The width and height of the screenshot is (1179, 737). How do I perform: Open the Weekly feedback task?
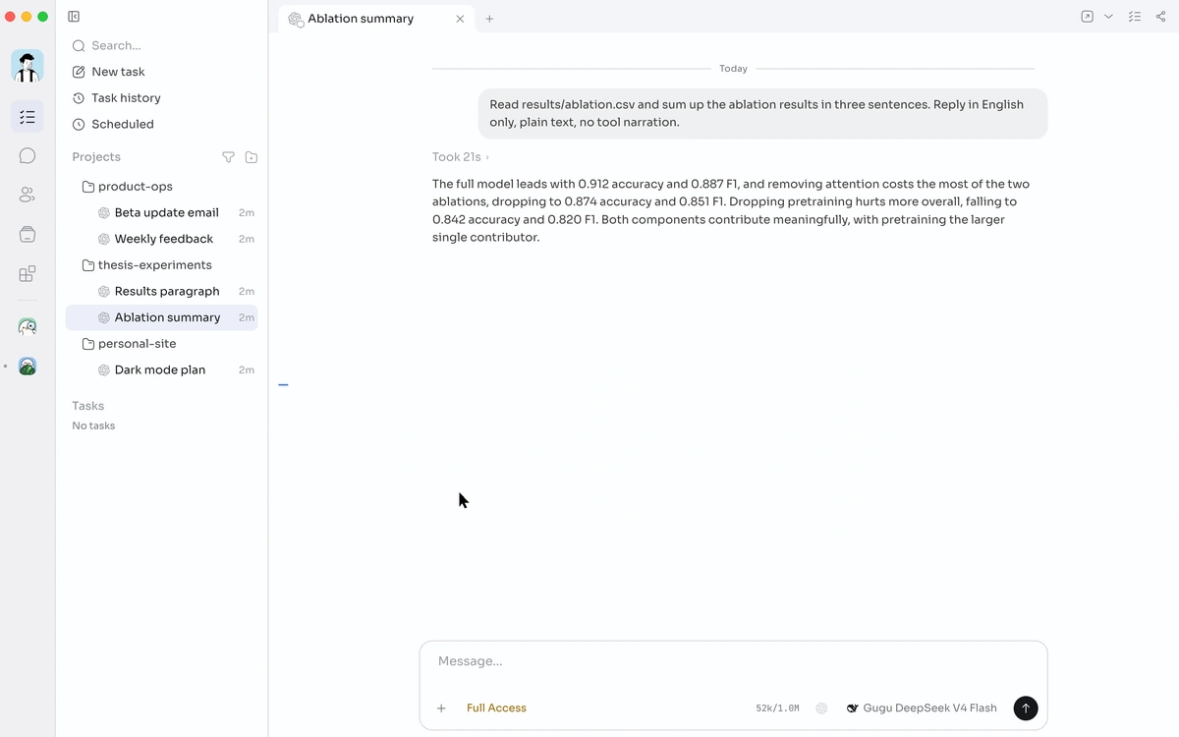162,239
